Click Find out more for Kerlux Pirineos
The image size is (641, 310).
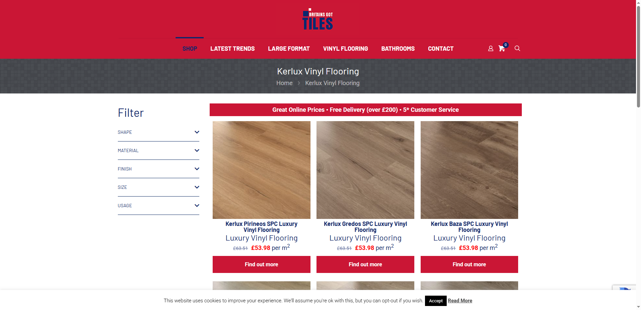click(x=261, y=264)
